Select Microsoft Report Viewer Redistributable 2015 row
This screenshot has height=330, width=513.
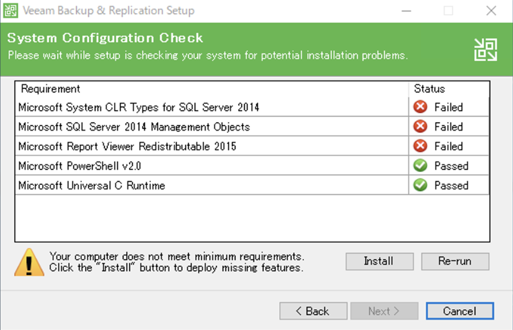252,146
